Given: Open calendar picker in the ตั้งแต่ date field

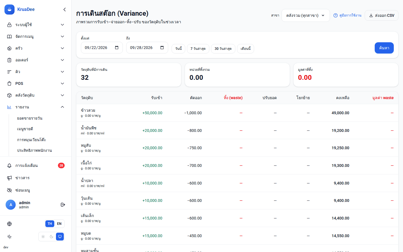Looking at the screenshot, I should coord(117,48).
